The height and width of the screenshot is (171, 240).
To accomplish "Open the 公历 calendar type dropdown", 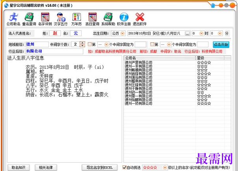I will pos(123,33).
